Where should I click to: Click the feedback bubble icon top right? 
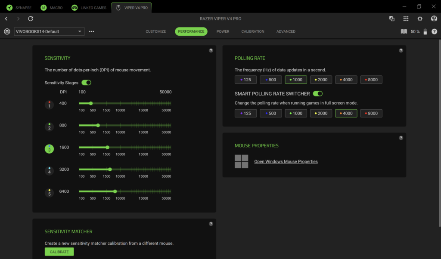point(434,18)
